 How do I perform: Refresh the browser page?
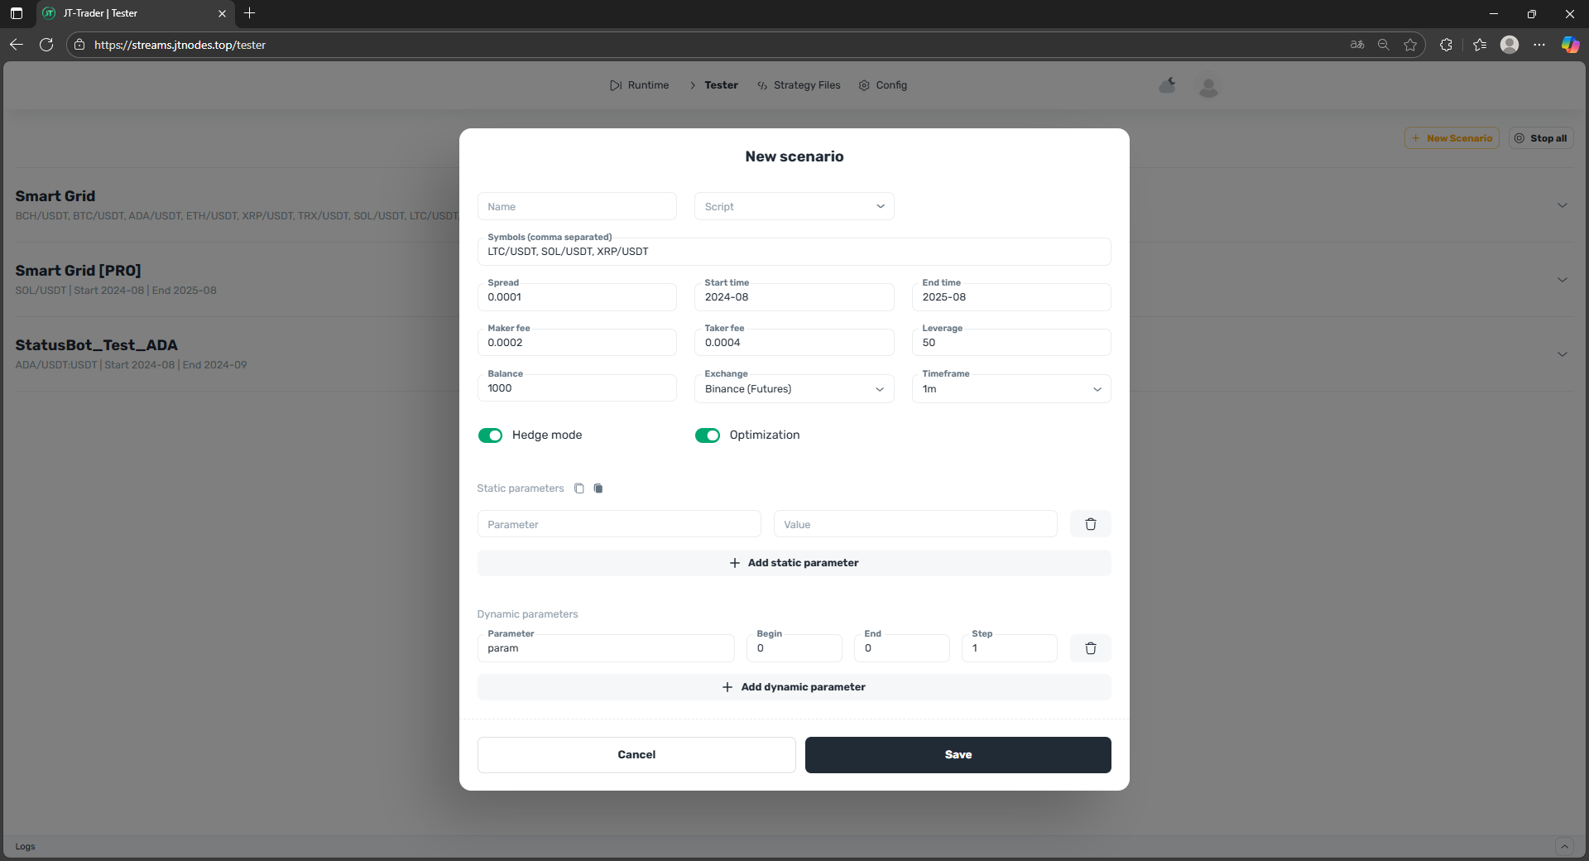tap(46, 45)
